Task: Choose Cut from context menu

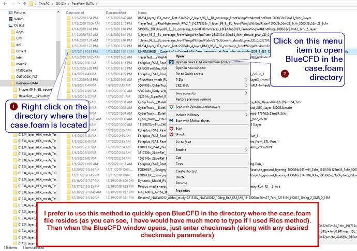Action: (x=178, y=158)
